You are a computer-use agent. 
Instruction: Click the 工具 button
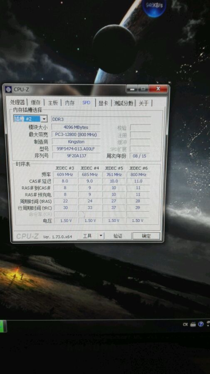click(87, 236)
